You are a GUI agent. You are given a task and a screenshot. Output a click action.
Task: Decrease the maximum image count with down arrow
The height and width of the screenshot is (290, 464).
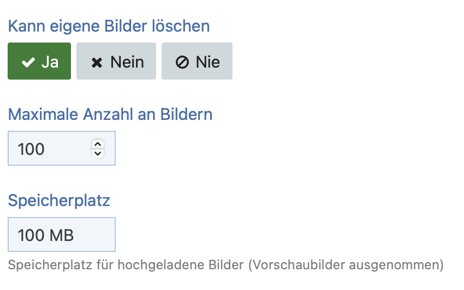(x=98, y=153)
